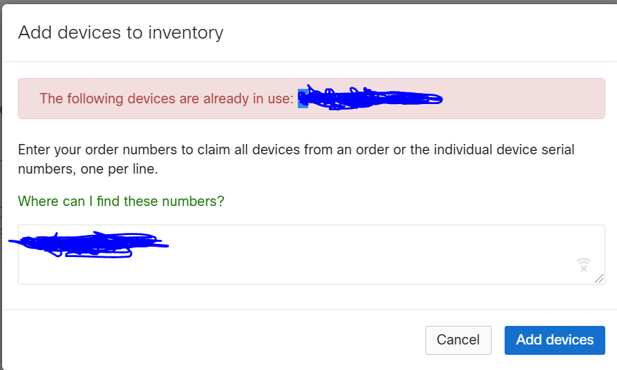Click the blue Add devices button
Viewport: 617px width, 370px height.
click(554, 340)
